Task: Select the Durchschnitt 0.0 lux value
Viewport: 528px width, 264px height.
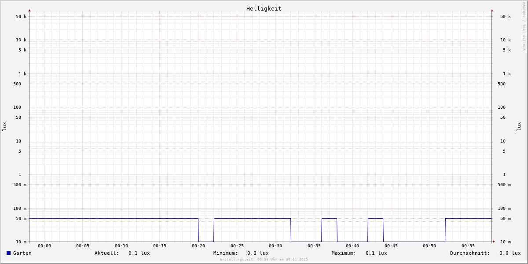Action: 510,253
